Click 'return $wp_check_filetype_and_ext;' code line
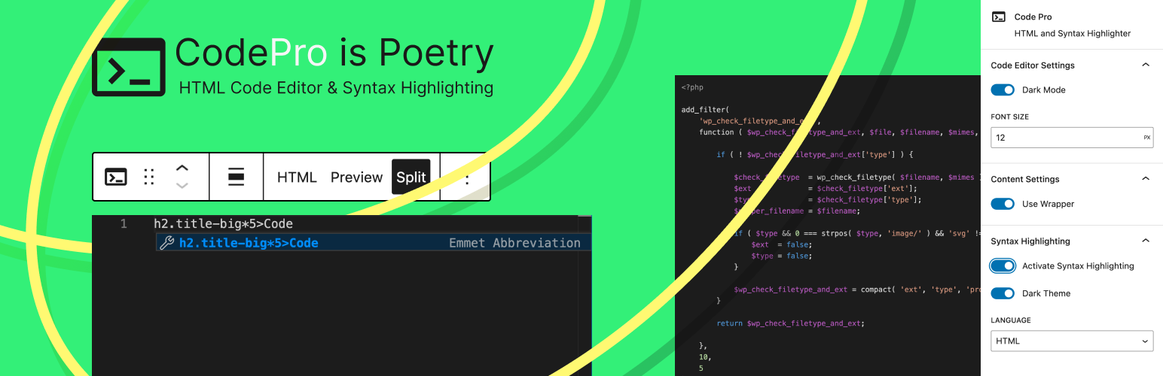The width and height of the screenshot is (1163, 376). pyautogui.click(x=790, y=323)
